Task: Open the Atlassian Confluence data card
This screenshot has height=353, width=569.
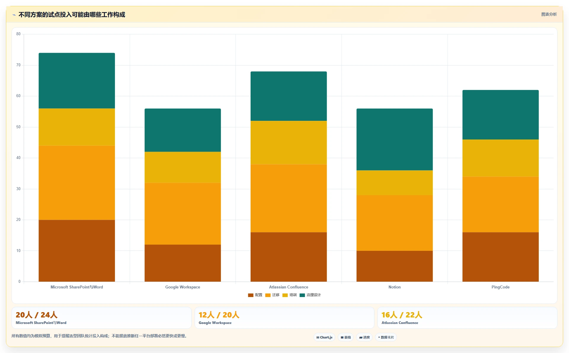Action: click(x=467, y=318)
